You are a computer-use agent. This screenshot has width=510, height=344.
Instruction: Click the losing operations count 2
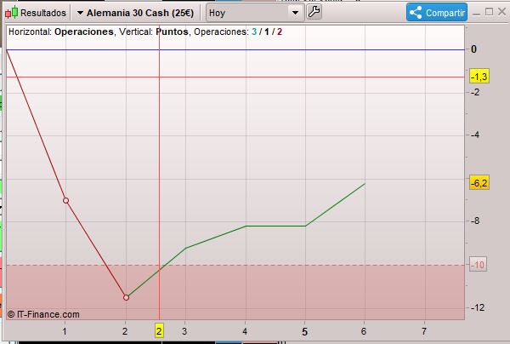point(280,32)
